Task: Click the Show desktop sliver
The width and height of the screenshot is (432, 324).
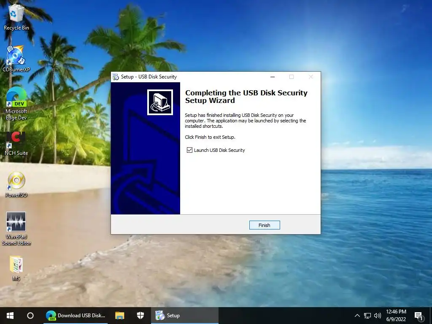Action: pyautogui.click(x=431, y=316)
